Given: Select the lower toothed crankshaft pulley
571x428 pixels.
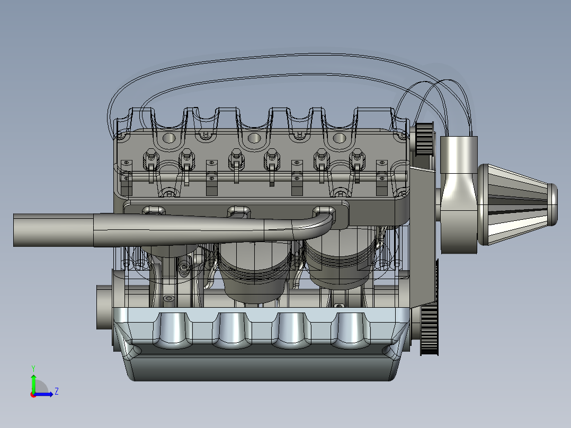Looking at the screenshot, I should 430,329.
